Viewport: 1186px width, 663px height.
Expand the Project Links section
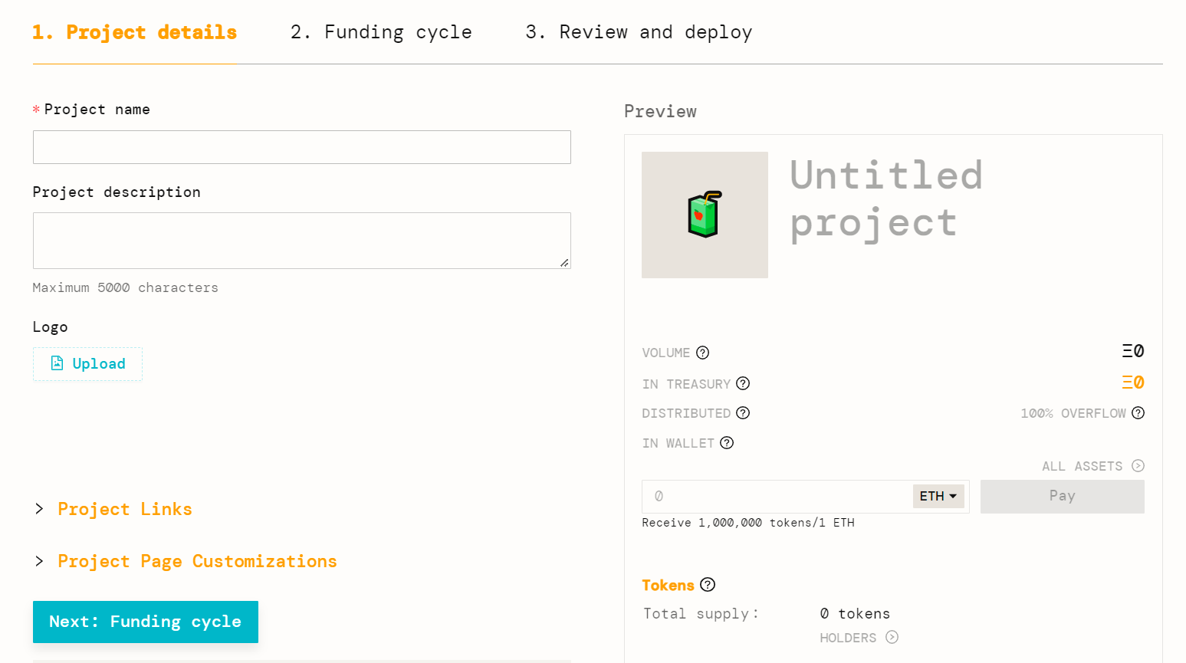[124, 509]
